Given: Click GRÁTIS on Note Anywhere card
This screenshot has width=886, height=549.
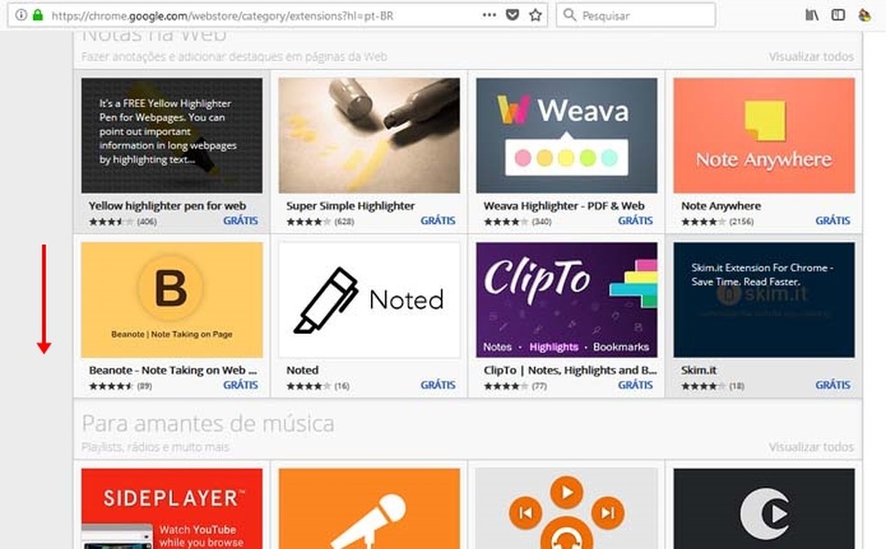Looking at the screenshot, I should 833,220.
